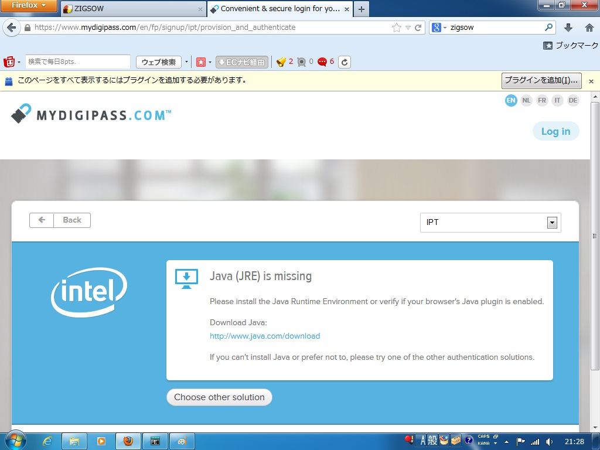Click the medal icon showing 0
Viewport: 600px width, 450px height.
coord(302,62)
